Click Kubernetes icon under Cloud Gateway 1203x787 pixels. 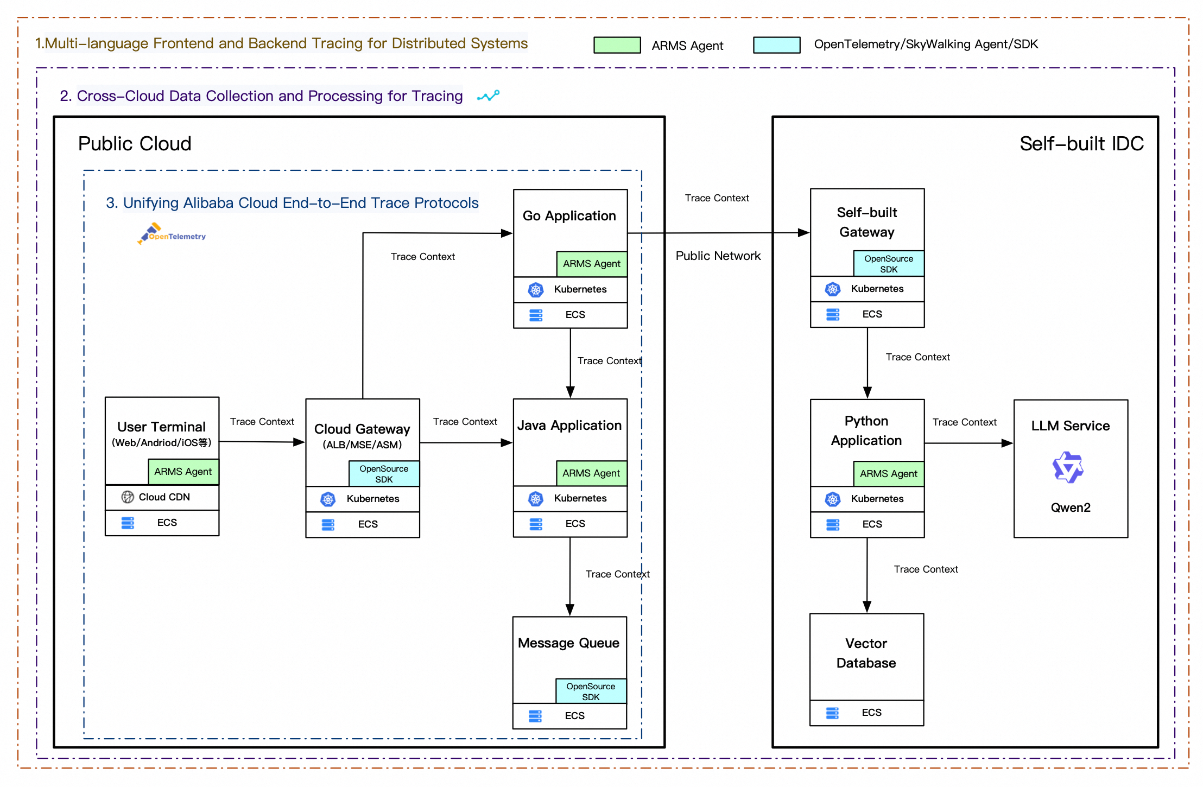[328, 499]
